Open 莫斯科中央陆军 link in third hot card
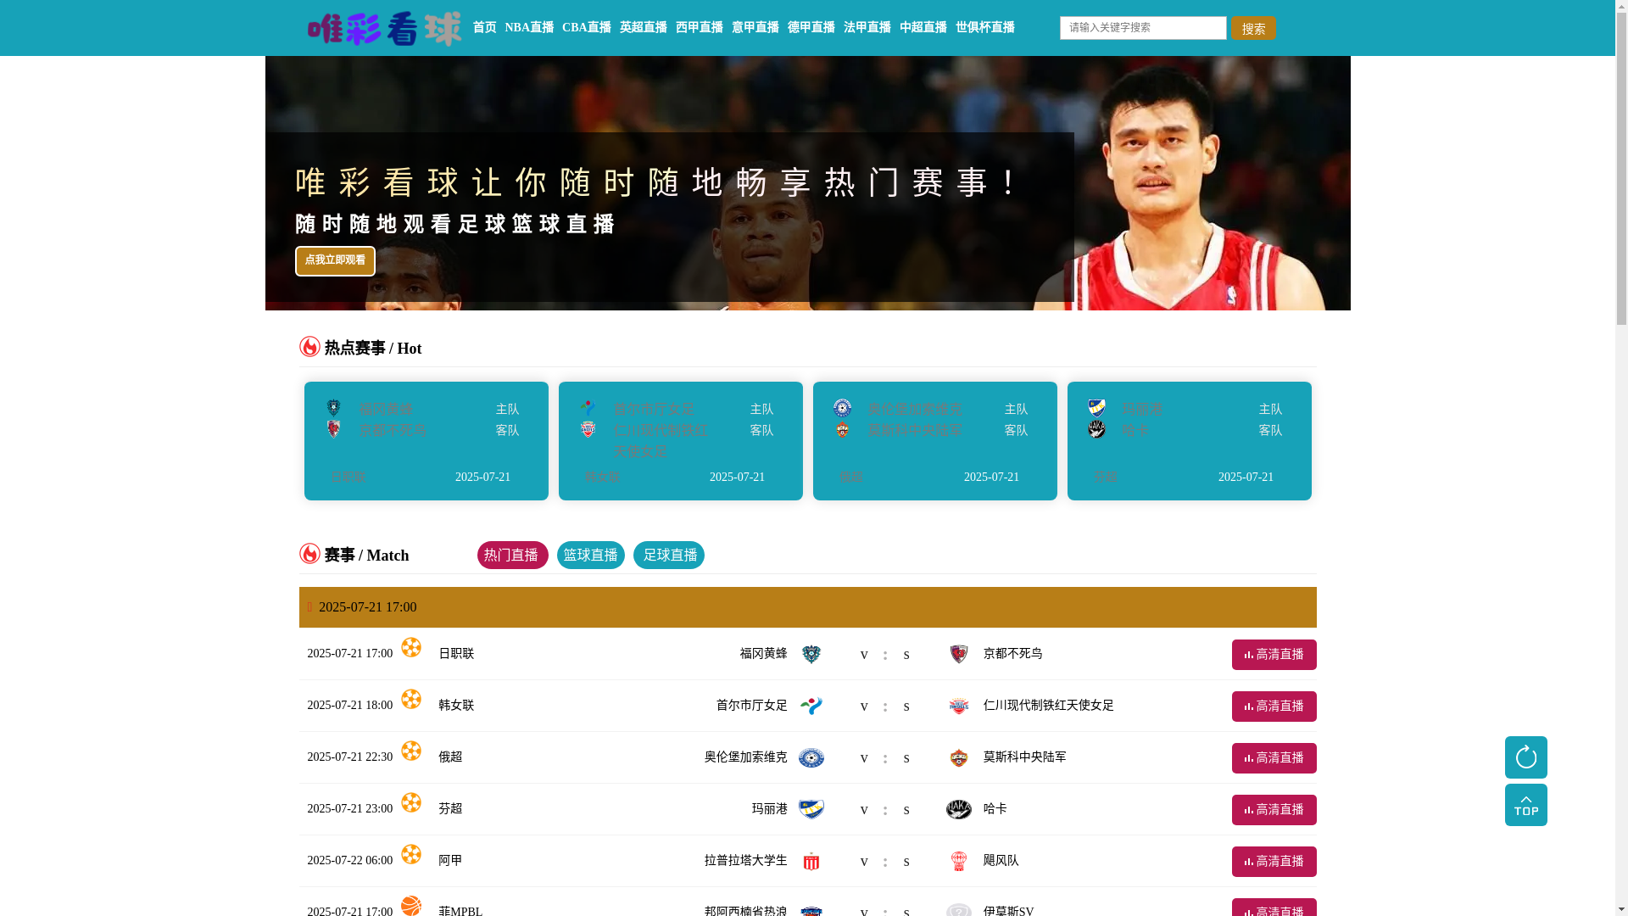Viewport: 1628px width, 916px height. click(915, 431)
